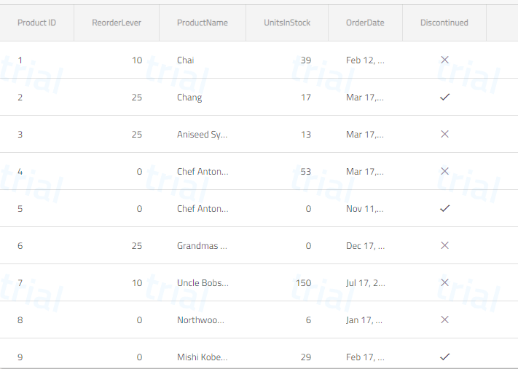Click Discontinued X icon for Grandmas row
Viewport: 518px width, 369px height.
pyautogui.click(x=444, y=245)
